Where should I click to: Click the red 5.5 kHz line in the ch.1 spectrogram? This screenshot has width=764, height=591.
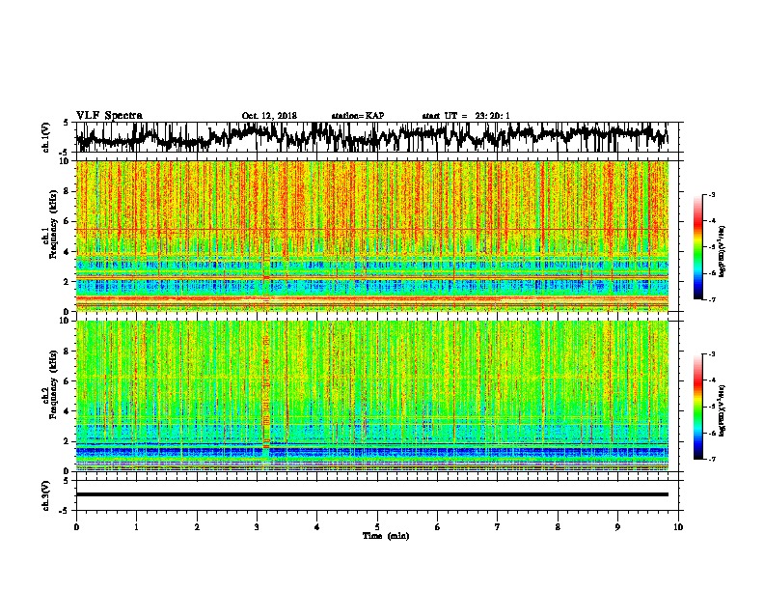(371, 229)
